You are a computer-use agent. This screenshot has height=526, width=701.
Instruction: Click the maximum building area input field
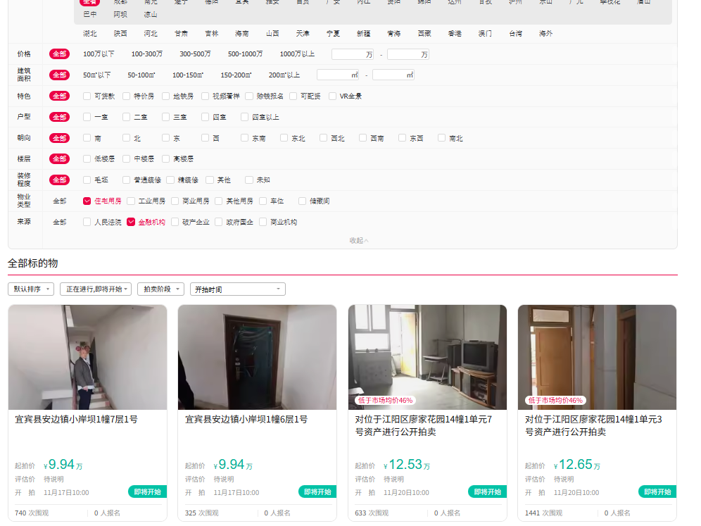(x=393, y=75)
